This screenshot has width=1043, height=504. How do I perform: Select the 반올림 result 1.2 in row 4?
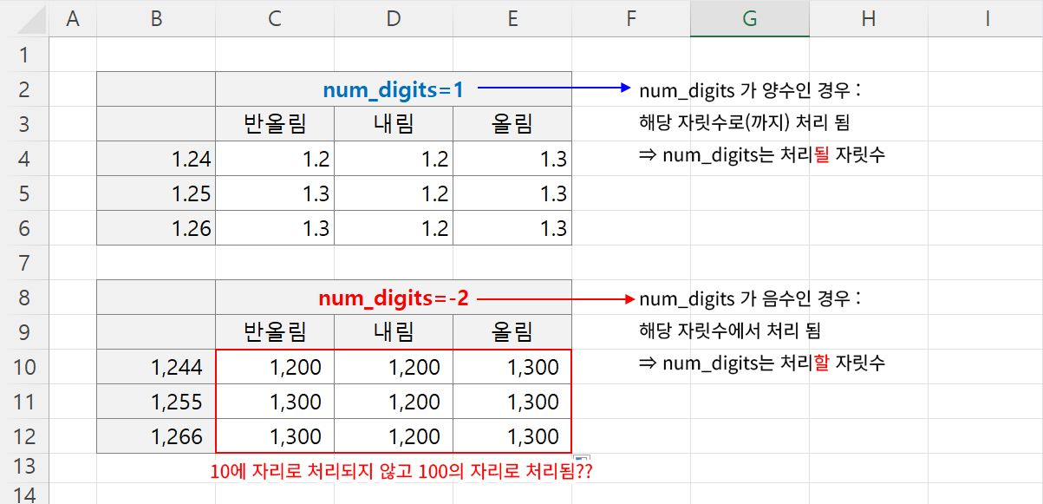pyautogui.click(x=275, y=159)
